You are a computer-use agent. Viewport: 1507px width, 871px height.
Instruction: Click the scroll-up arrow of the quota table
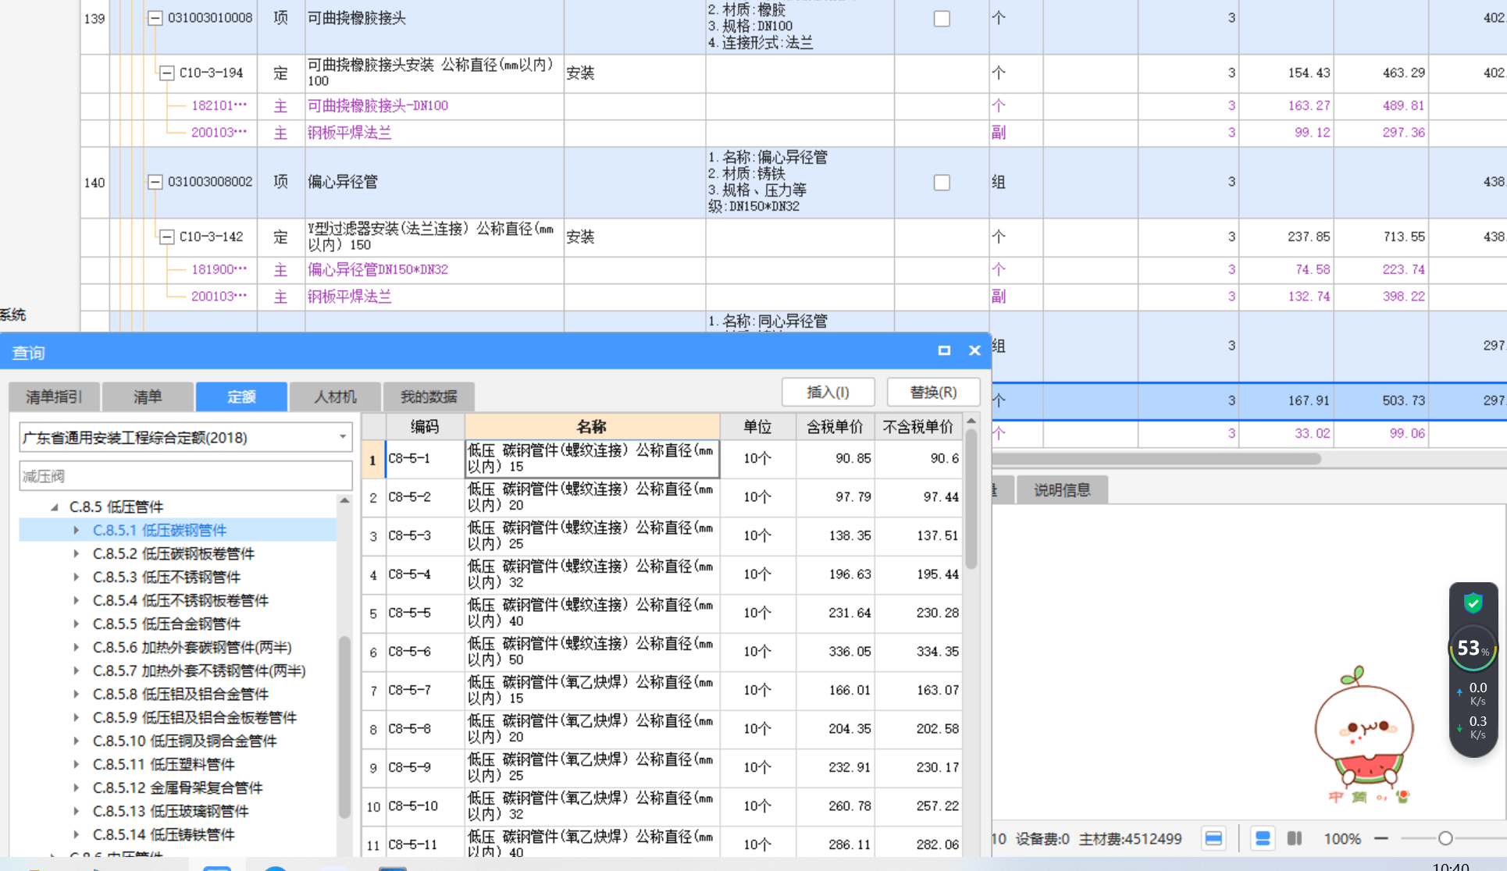click(971, 421)
